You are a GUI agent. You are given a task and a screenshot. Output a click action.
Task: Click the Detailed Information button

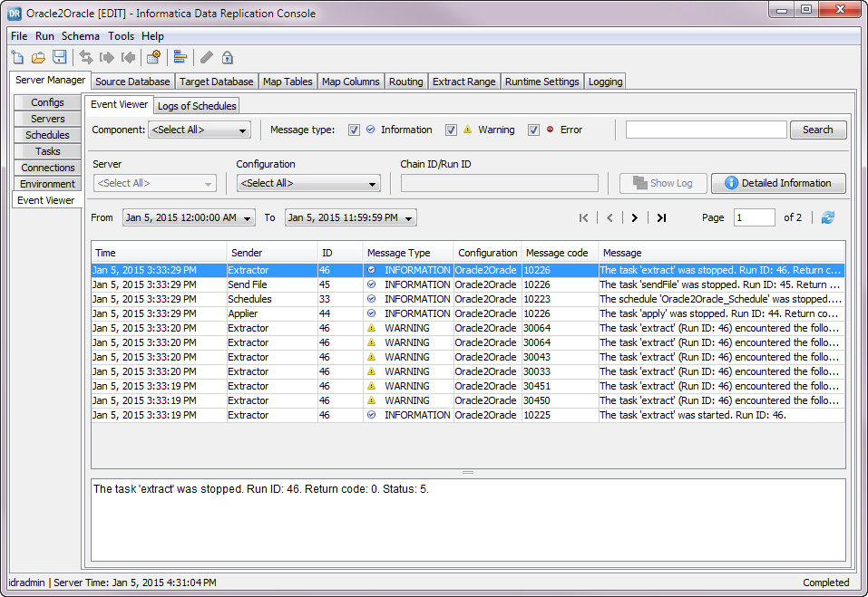(778, 183)
